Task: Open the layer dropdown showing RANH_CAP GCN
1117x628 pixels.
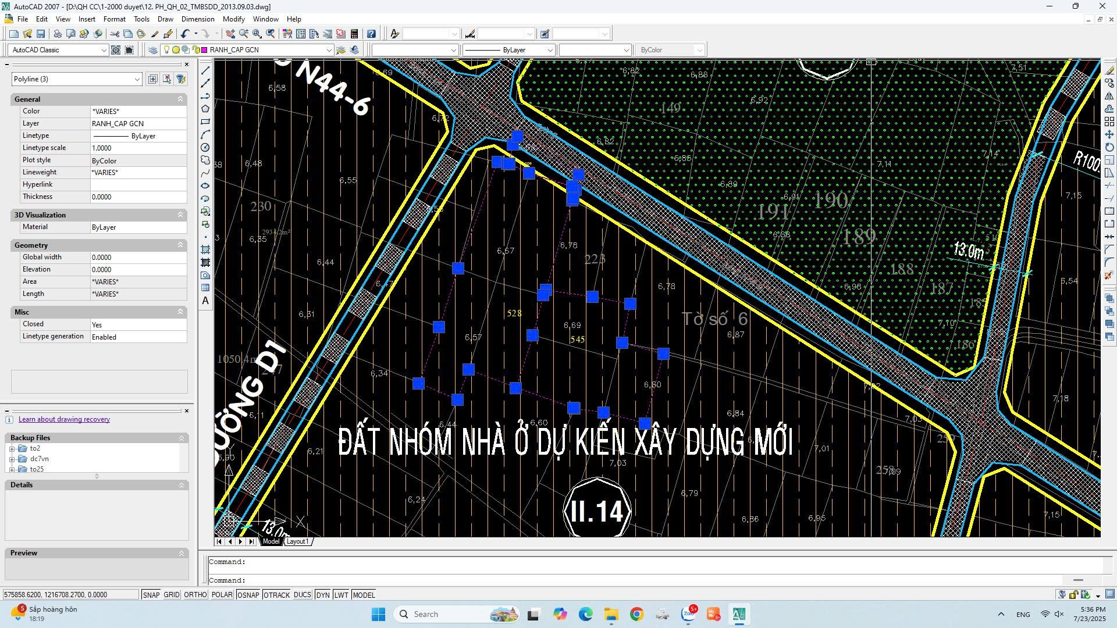Action: point(330,50)
